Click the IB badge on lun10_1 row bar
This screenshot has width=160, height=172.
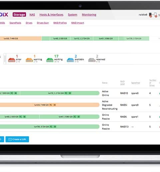(x=70, y=93)
